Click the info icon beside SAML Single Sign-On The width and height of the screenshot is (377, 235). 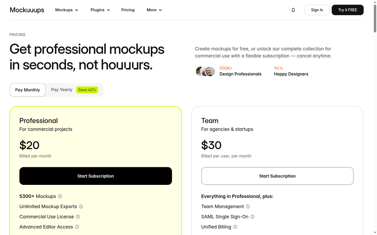coord(252,217)
